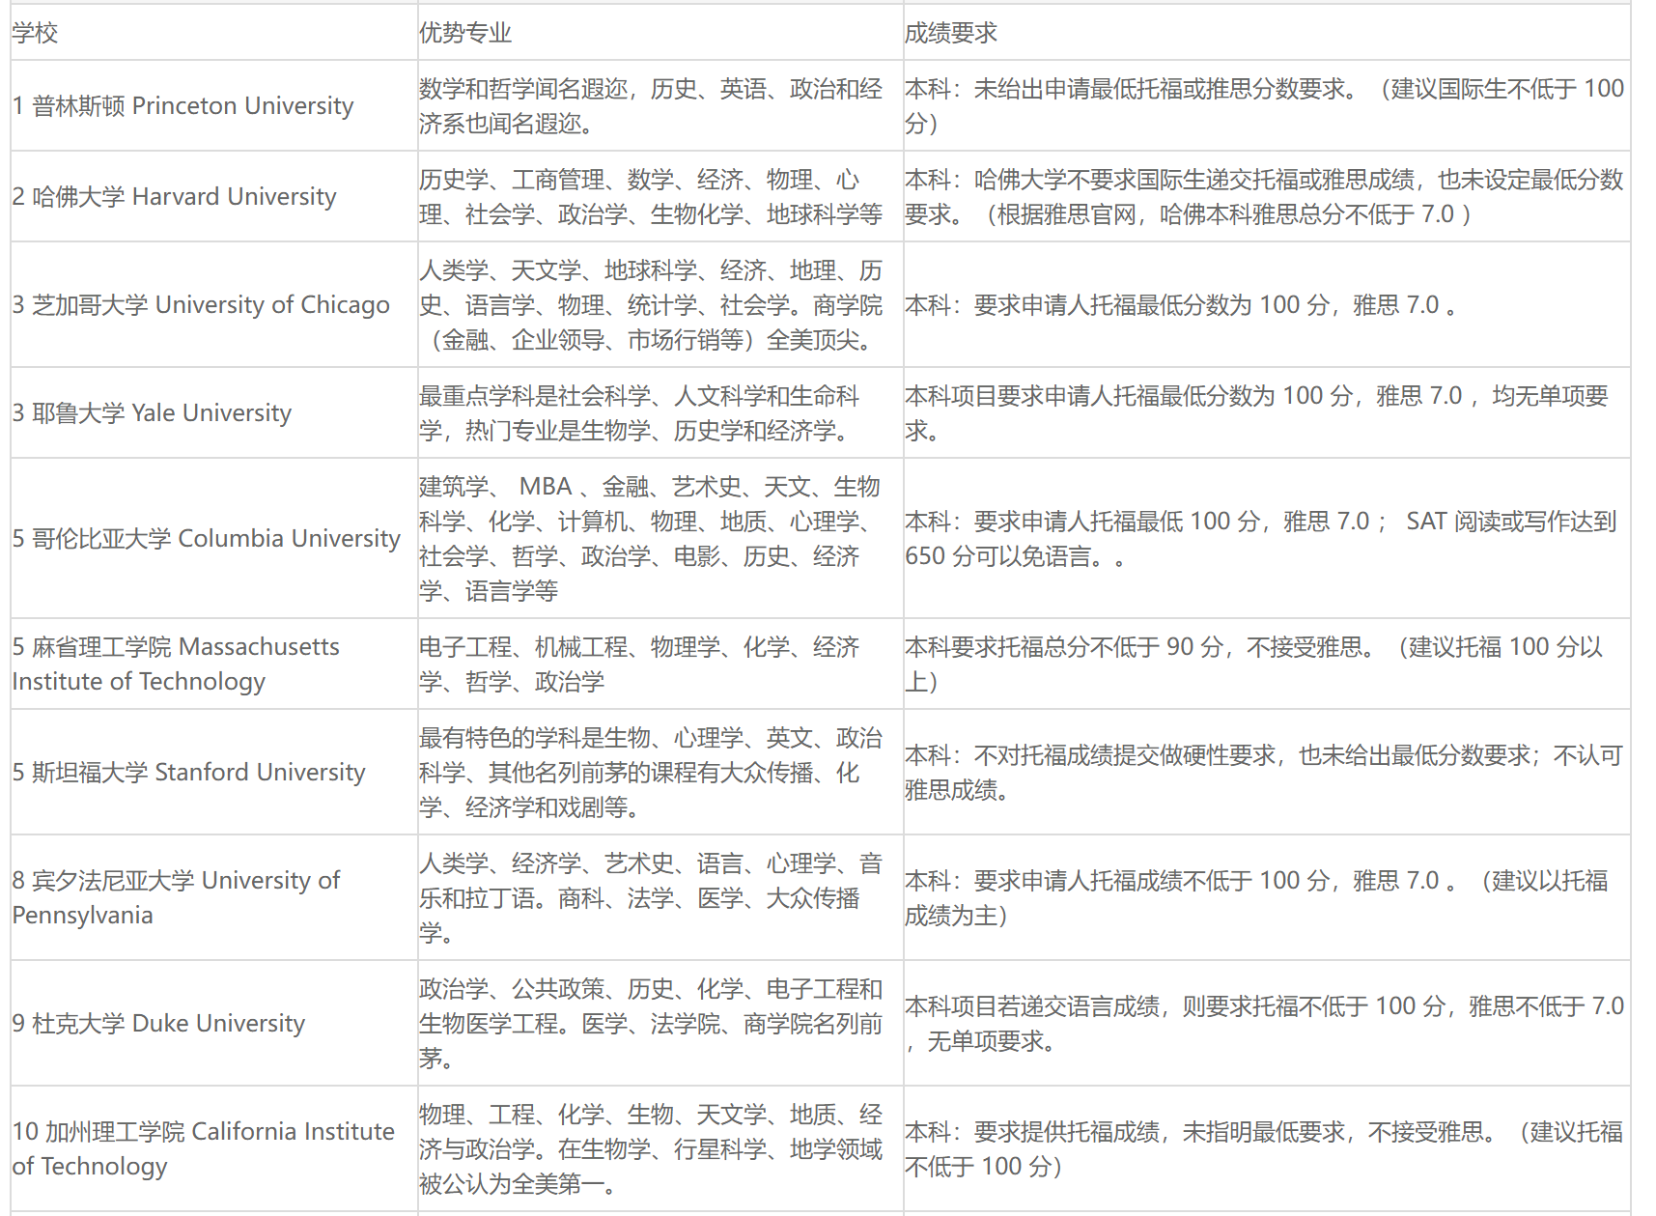Click the 成绩要求 column header
Image resolution: width=1656 pixels, height=1216 pixels.
[950, 33]
